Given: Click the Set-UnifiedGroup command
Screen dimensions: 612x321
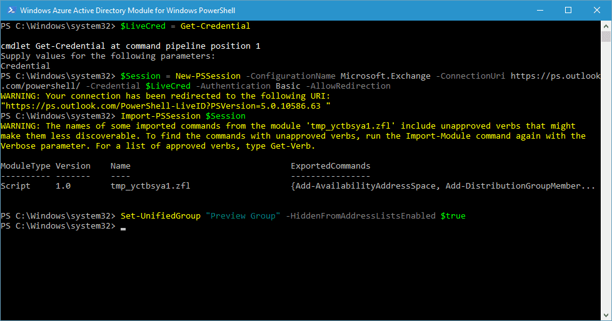Looking at the screenshot, I should (x=161, y=216).
